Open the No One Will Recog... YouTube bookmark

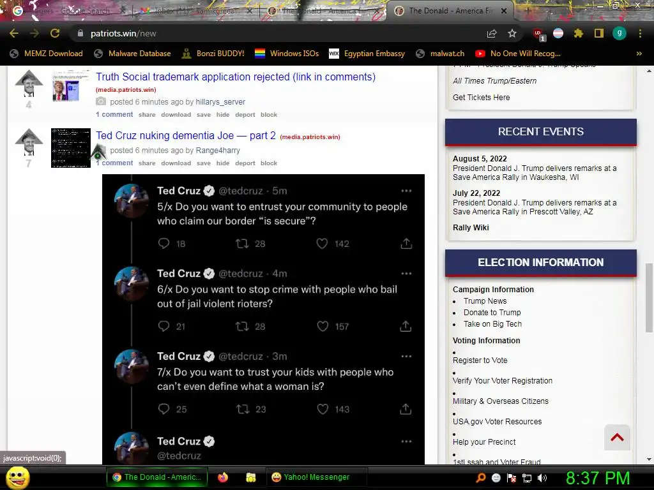(518, 54)
